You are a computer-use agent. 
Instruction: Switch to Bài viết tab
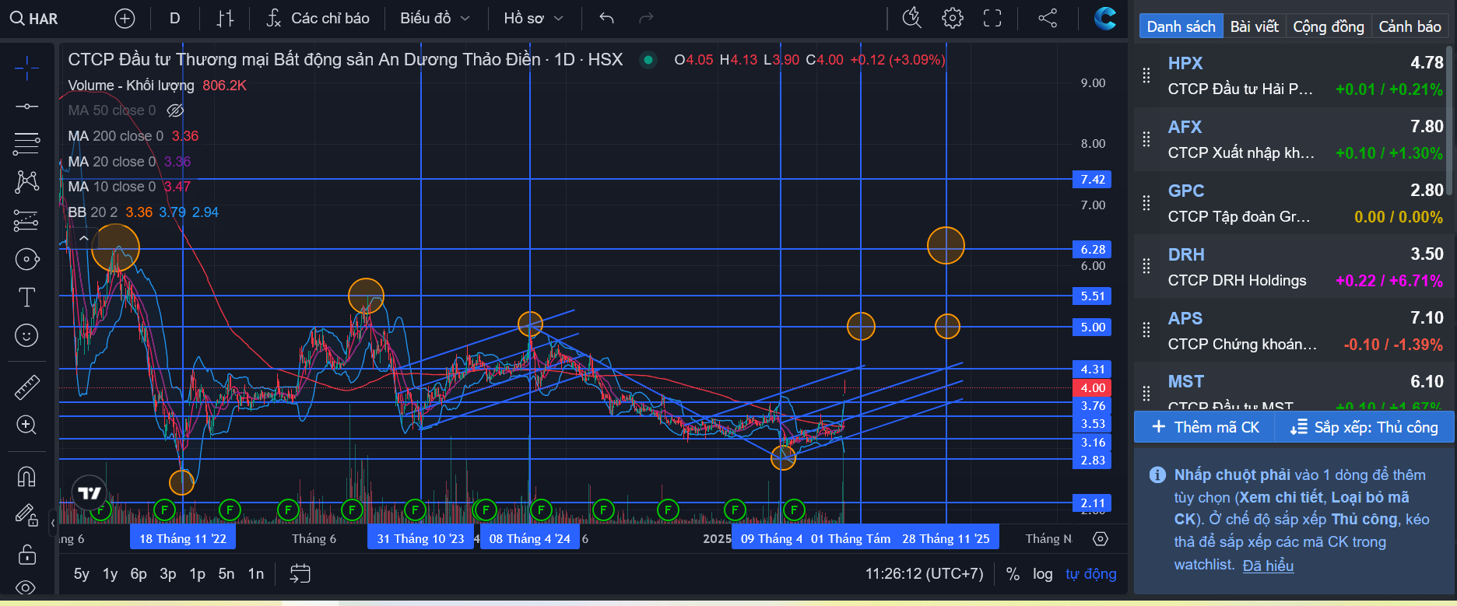[x=1255, y=26]
